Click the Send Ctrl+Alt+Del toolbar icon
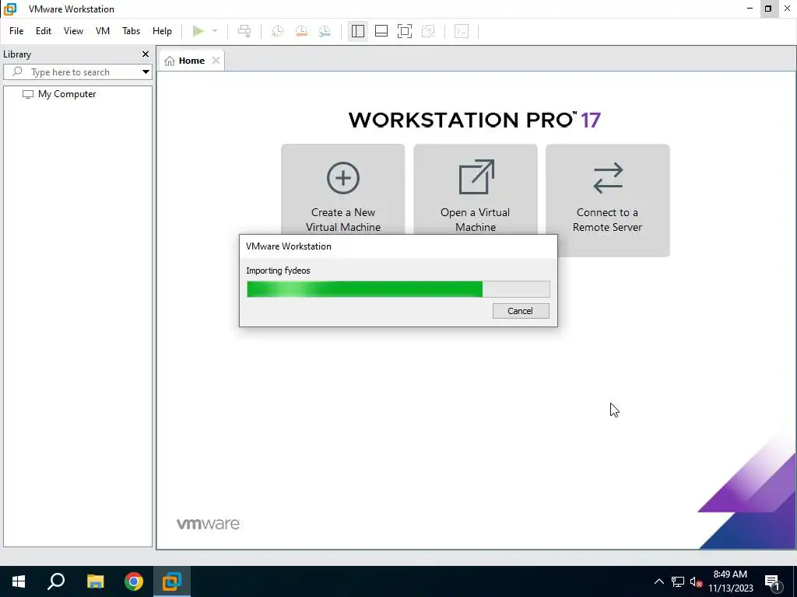 pyautogui.click(x=244, y=31)
